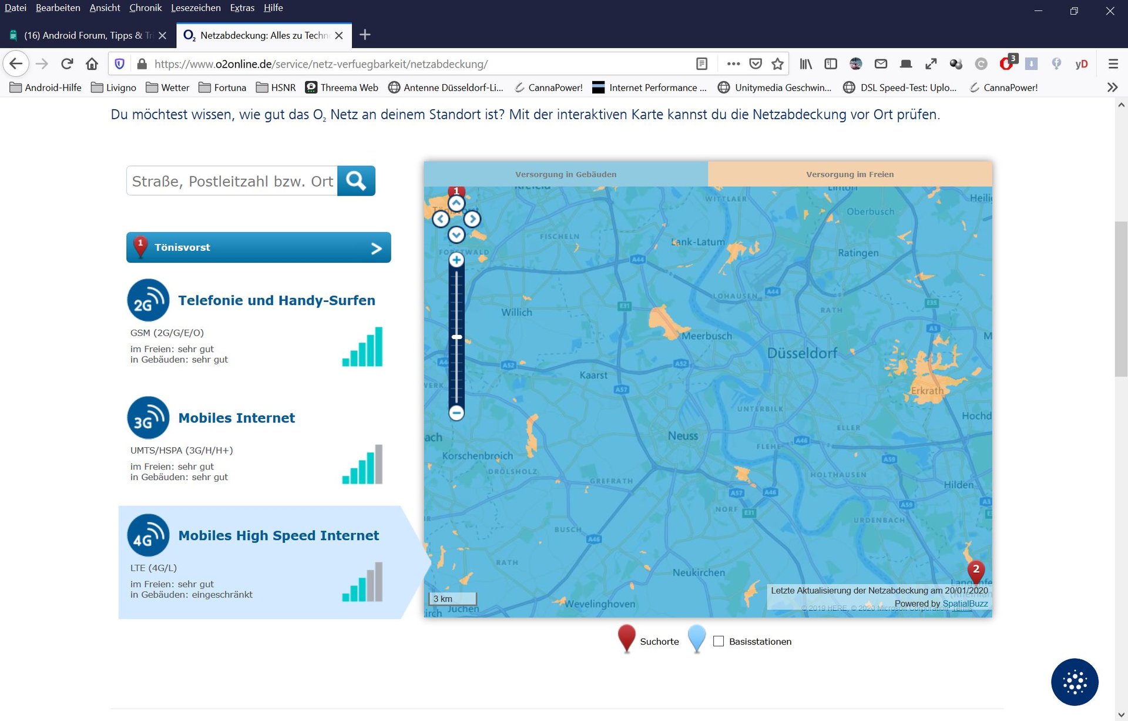Zoom in the map with plus button
Screen dimensions: 1128x721
[456, 260]
